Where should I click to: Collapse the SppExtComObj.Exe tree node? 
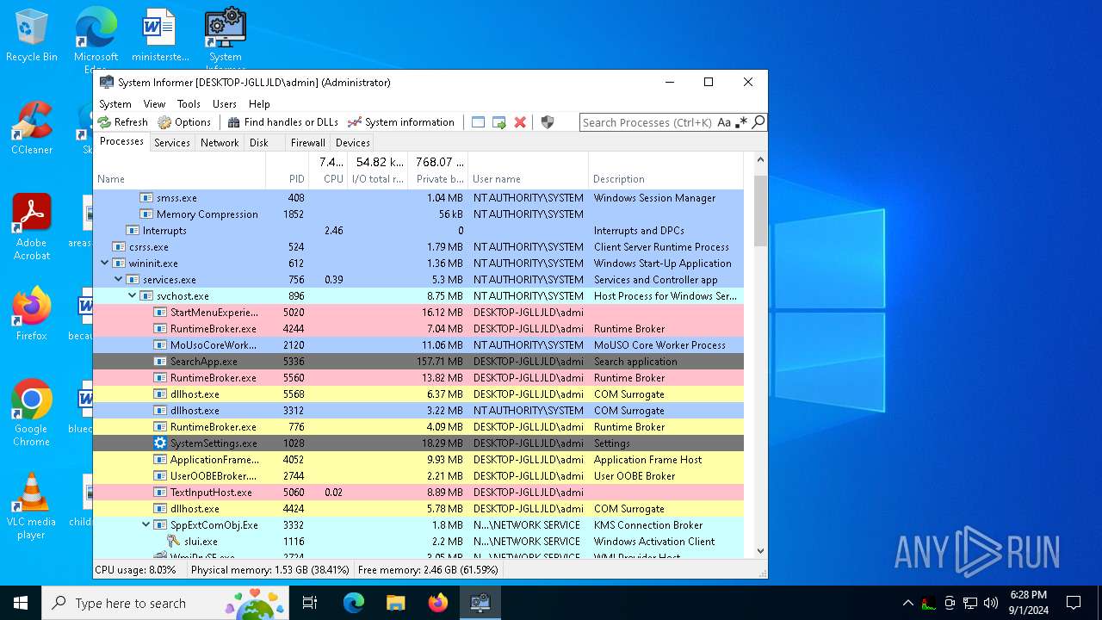[146, 525]
